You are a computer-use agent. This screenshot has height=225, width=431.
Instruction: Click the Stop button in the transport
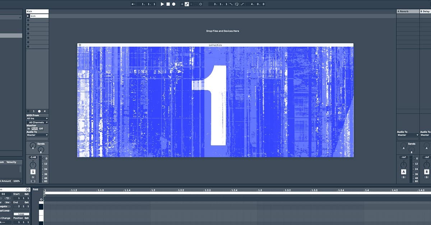(168, 4)
